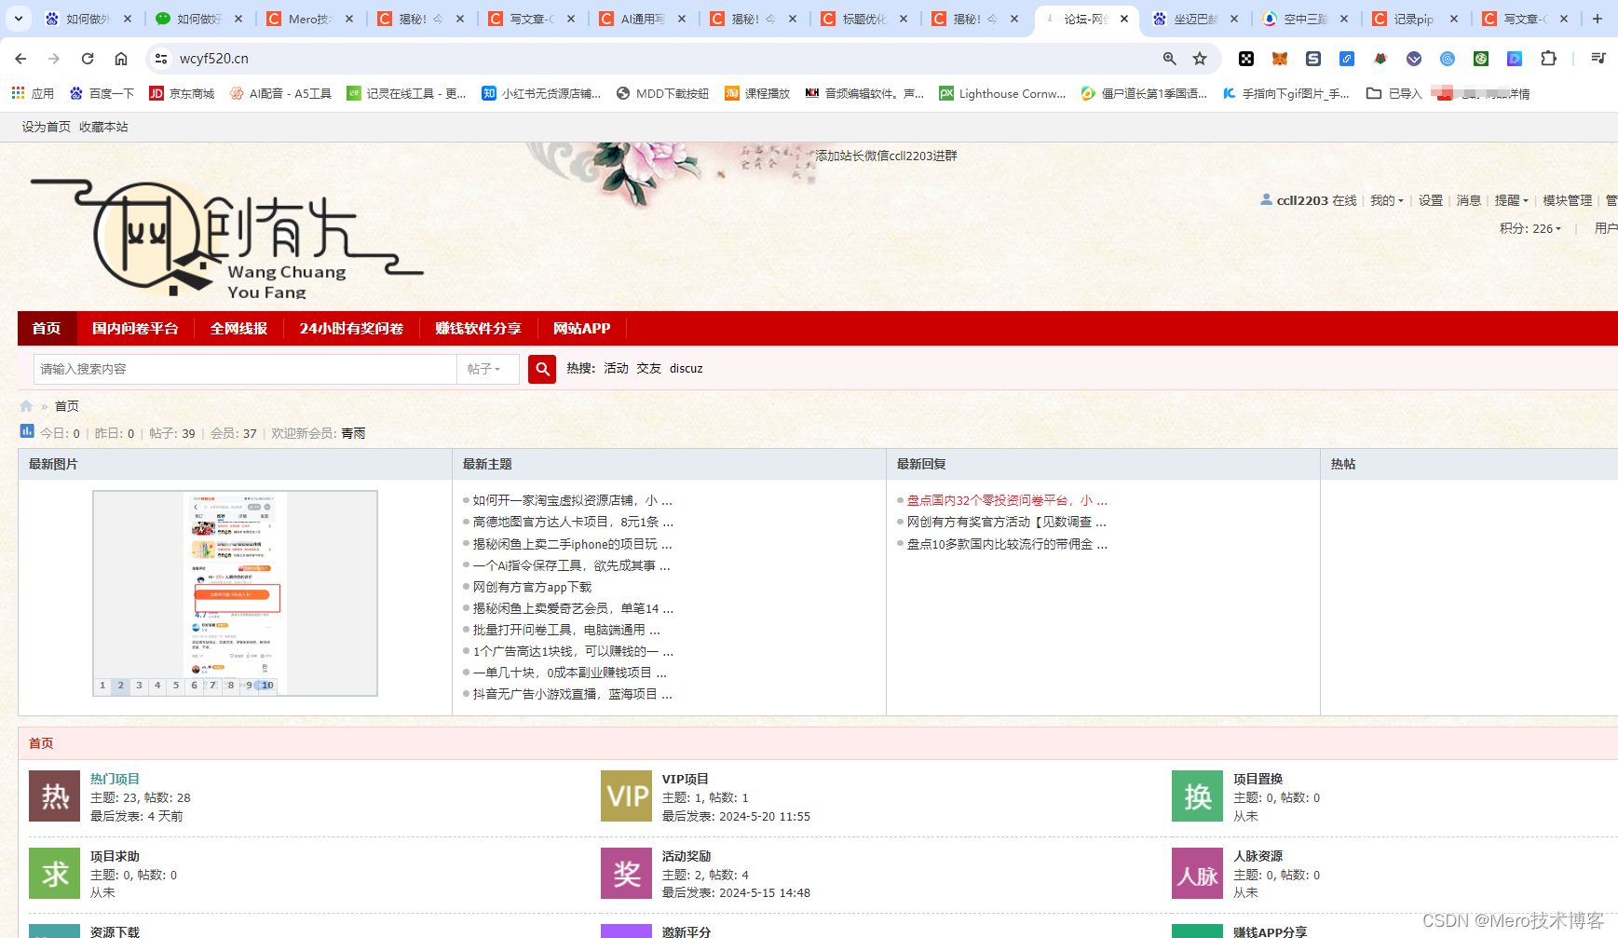Bookmark this page with the star icon
The image size is (1618, 938).
point(1200,59)
